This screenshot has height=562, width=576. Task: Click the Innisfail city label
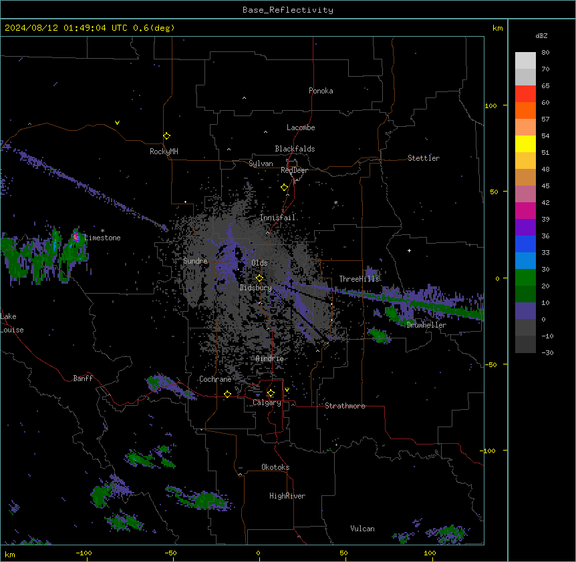pos(277,218)
